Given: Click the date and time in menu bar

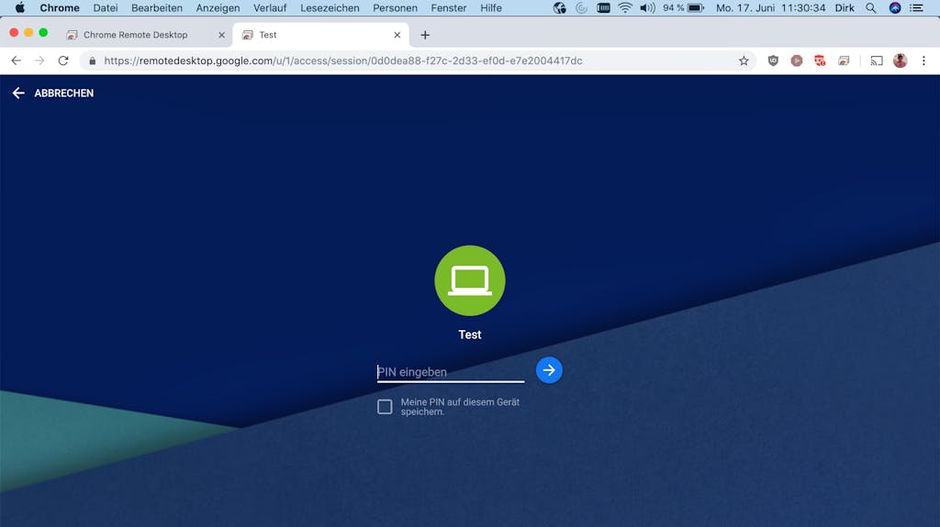Looking at the screenshot, I should (x=770, y=7).
